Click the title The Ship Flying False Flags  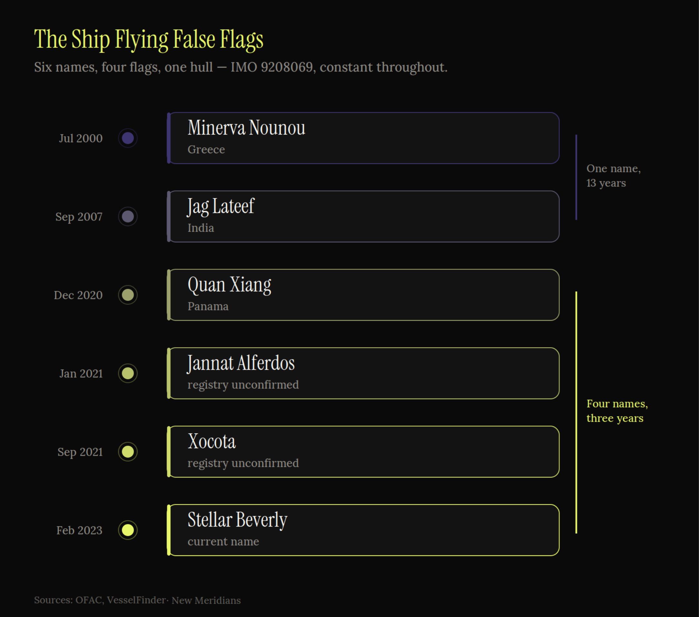[149, 40]
